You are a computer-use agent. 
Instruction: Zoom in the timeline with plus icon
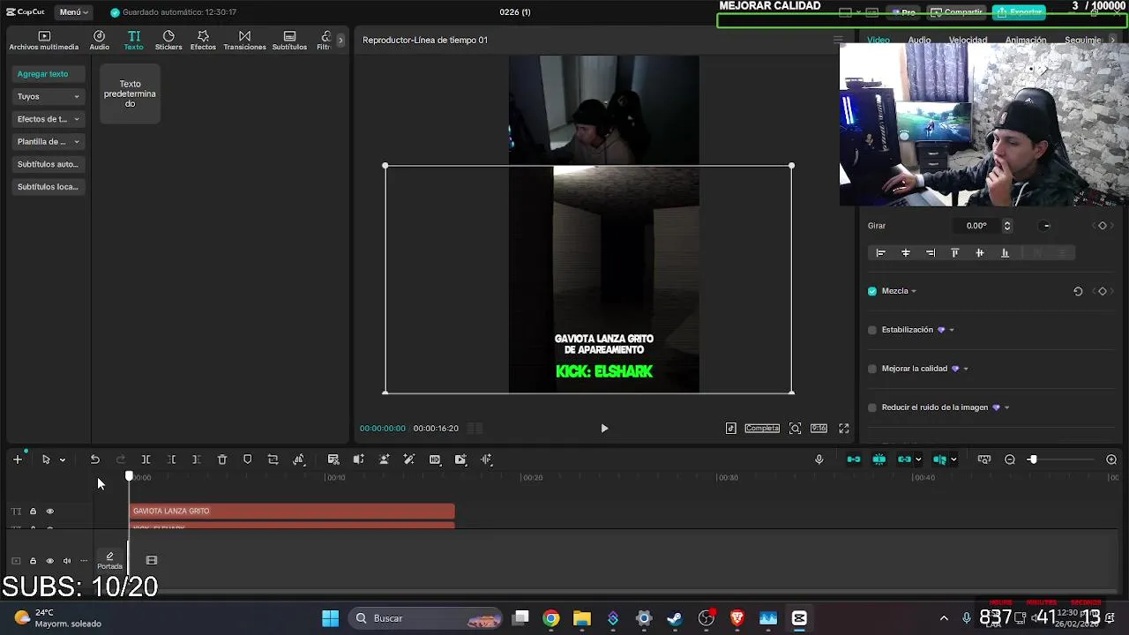(x=1111, y=459)
